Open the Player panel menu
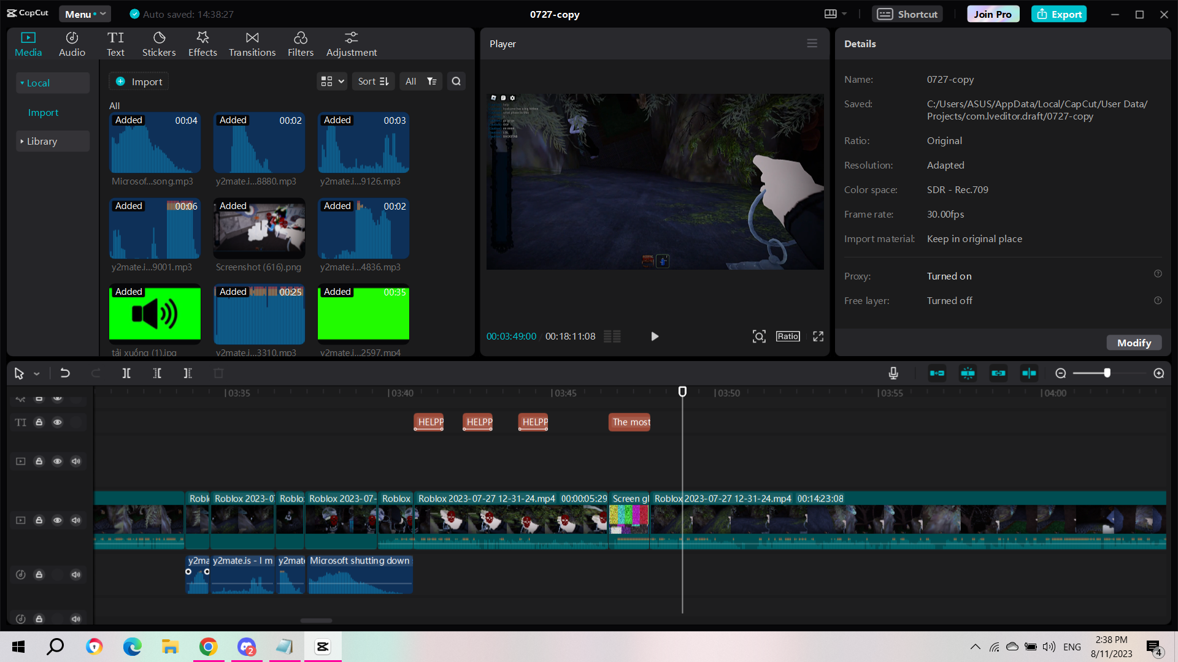Image resolution: width=1178 pixels, height=662 pixels. tap(812, 44)
